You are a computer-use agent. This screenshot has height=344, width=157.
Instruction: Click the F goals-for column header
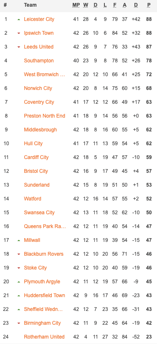115,5
